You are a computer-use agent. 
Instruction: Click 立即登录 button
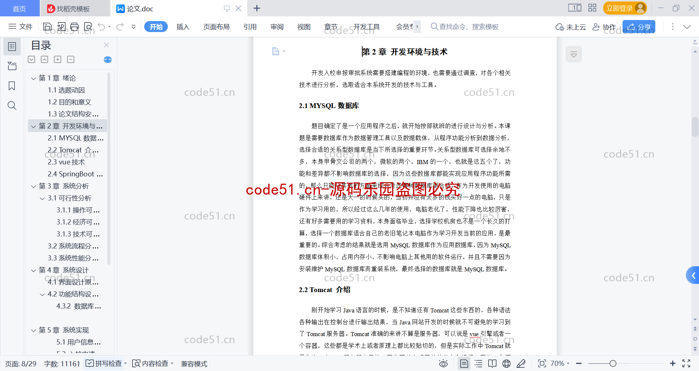tap(625, 8)
